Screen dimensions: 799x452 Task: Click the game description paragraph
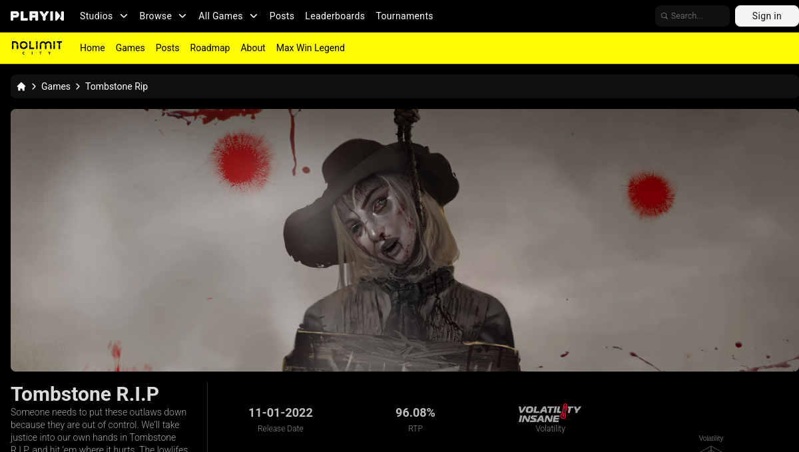[100, 429]
